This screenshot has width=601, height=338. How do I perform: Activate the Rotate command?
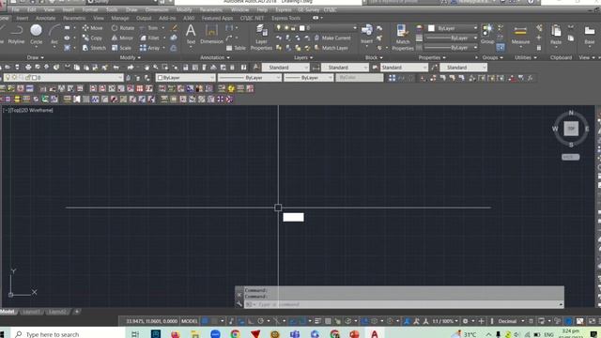(123, 28)
